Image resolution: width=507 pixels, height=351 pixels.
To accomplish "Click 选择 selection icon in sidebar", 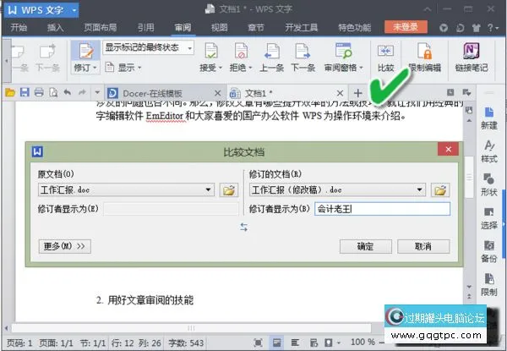I will 489,212.
